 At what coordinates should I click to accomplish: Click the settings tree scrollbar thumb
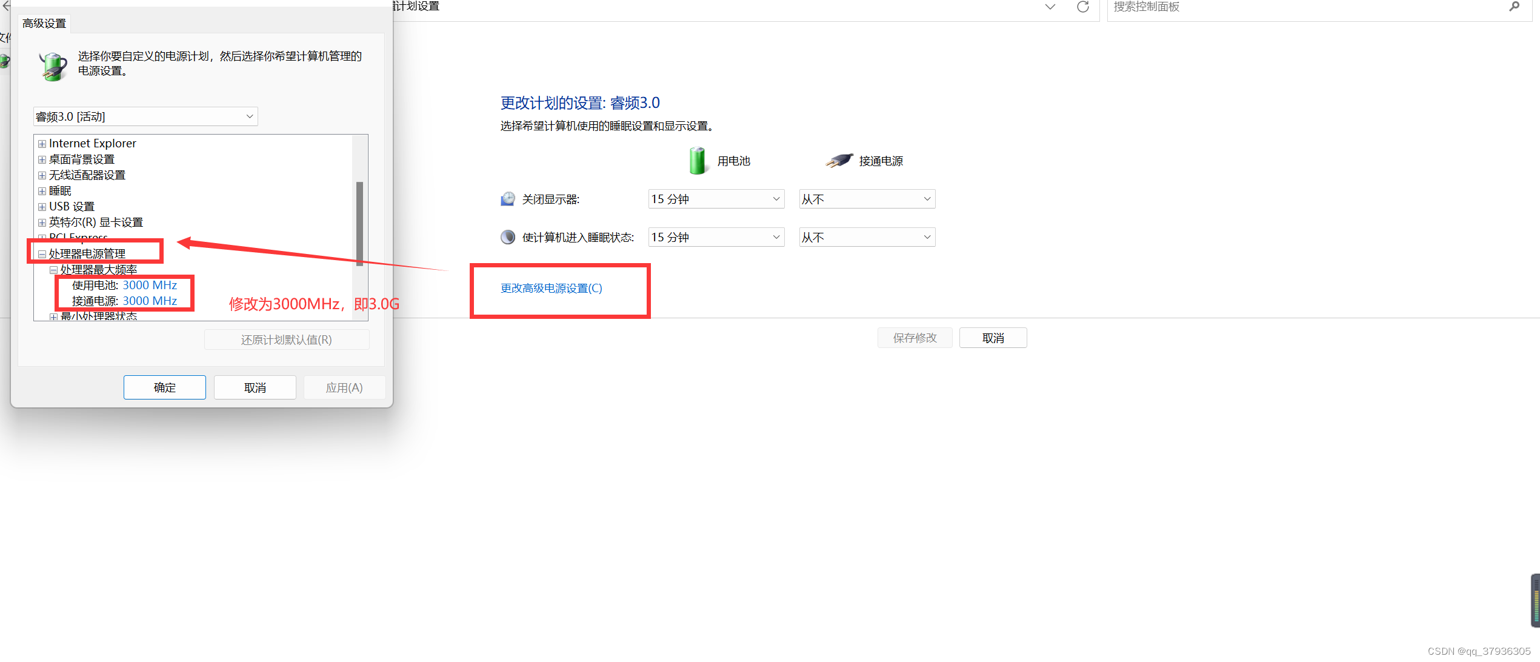pos(359,223)
